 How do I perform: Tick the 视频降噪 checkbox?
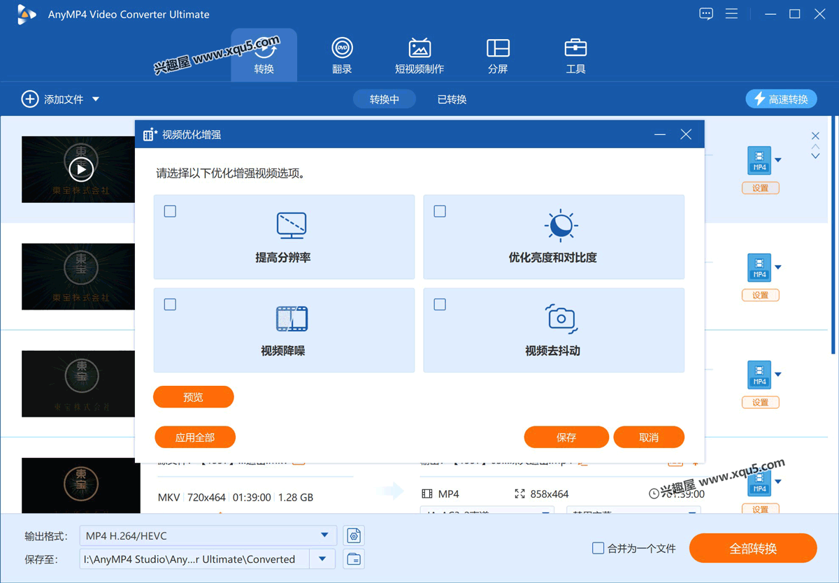[170, 304]
